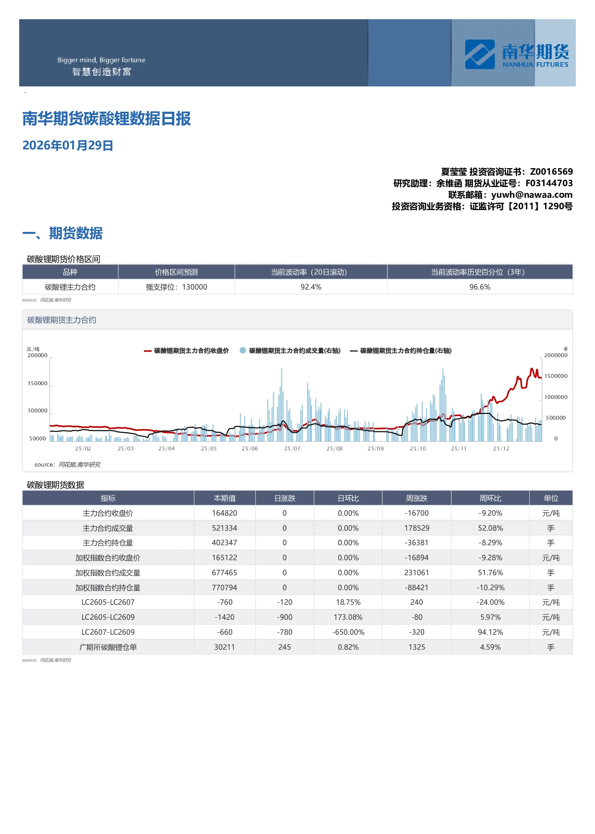This screenshot has height=834, width=595.
Task: Click the daily ratio 173.08%
Action: [348, 617]
